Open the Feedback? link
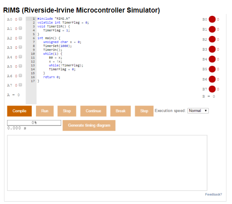232x204 pixels. tap(213, 194)
